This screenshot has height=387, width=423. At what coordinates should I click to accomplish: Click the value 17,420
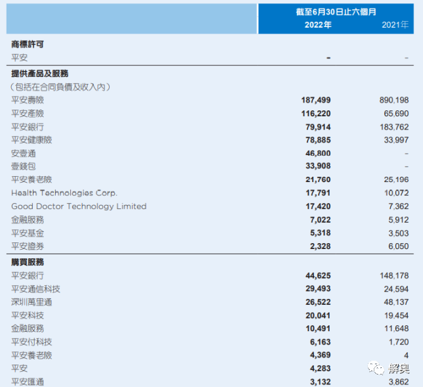pyautogui.click(x=318, y=206)
